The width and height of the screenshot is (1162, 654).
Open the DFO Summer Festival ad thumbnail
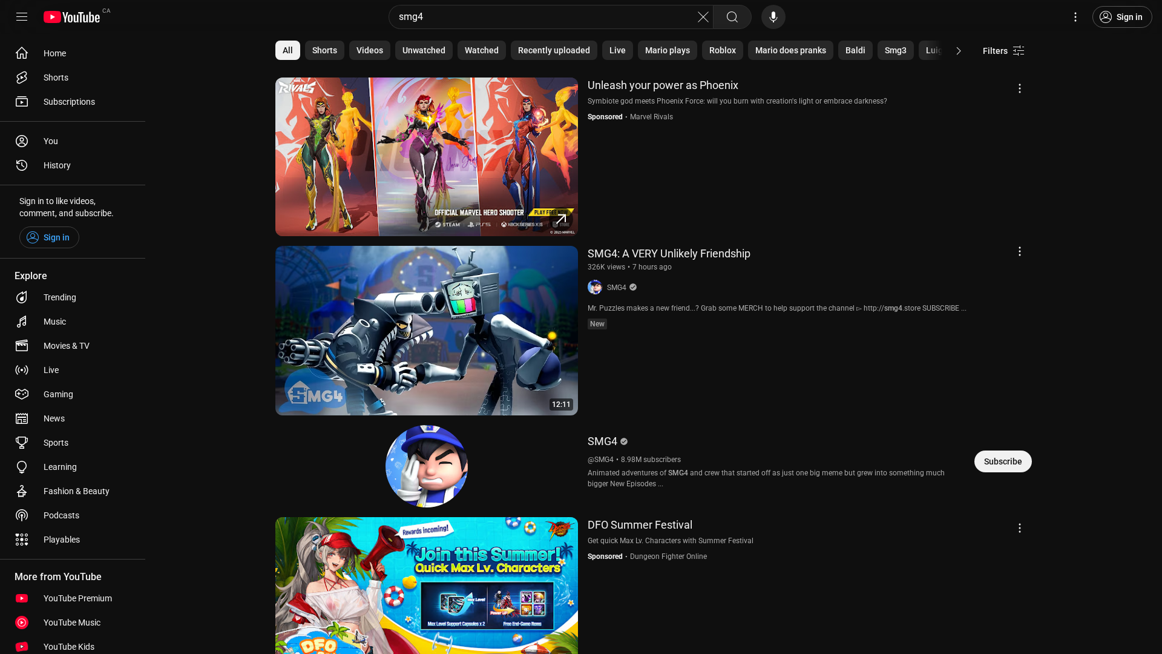coord(427,586)
